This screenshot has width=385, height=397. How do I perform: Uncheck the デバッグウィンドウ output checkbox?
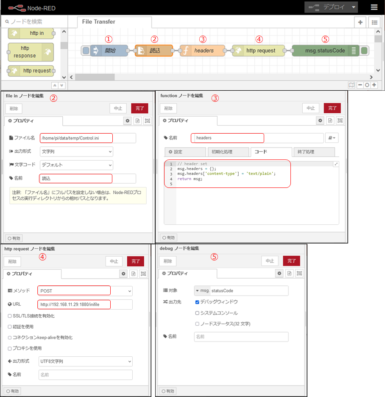pyautogui.click(x=197, y=302)
